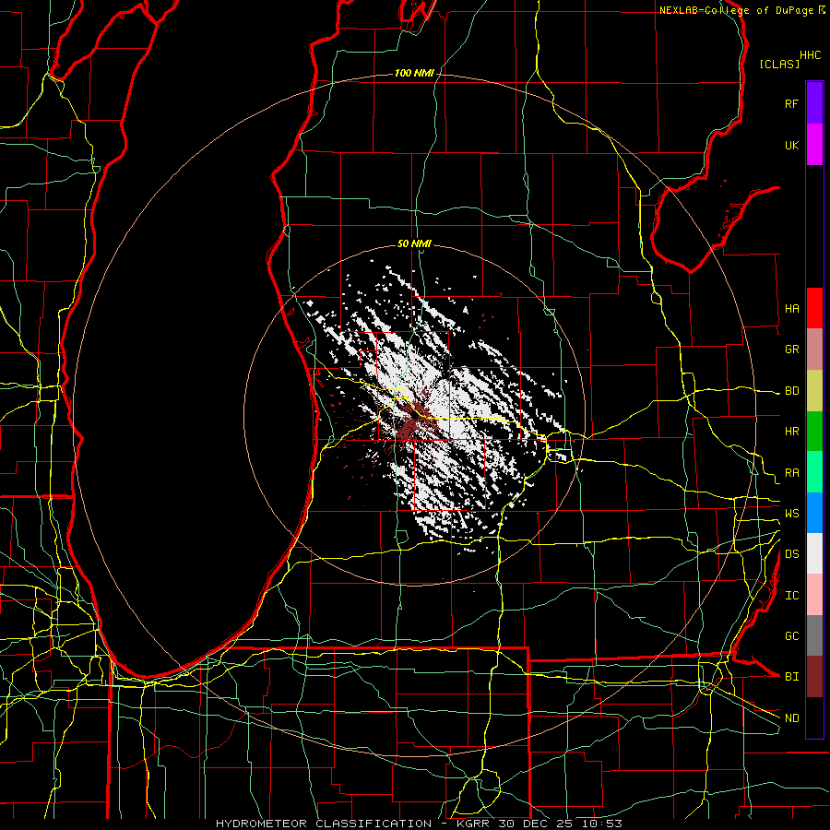Click the WS legend label
This screenshot has height=830, width=830.
tap(791, 514)
